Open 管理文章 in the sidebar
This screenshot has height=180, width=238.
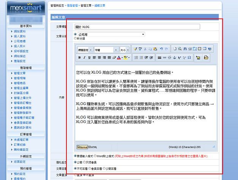(x=20, y=73)
